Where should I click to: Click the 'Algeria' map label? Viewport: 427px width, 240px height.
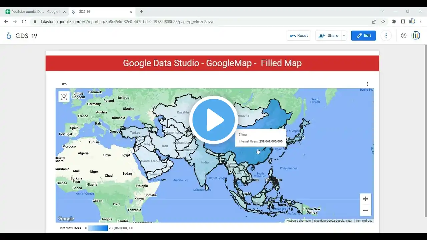pos(83,153)
